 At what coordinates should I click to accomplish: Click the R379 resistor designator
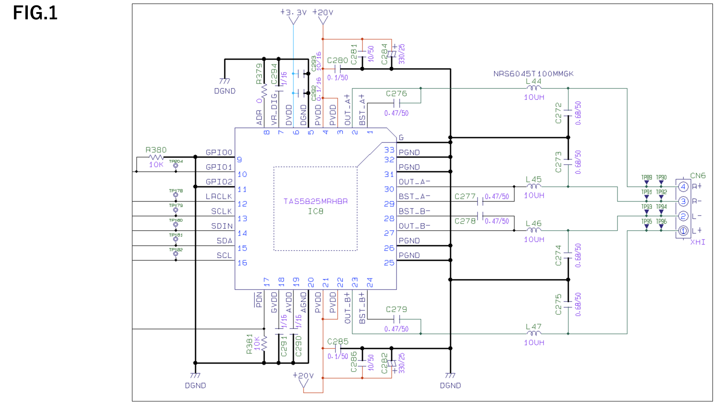point(259,74)
